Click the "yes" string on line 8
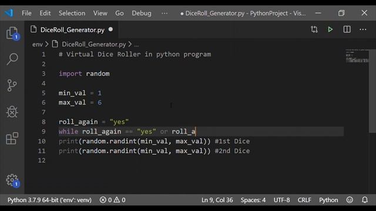The image size is (376, 211). click(x=119, y=122)
